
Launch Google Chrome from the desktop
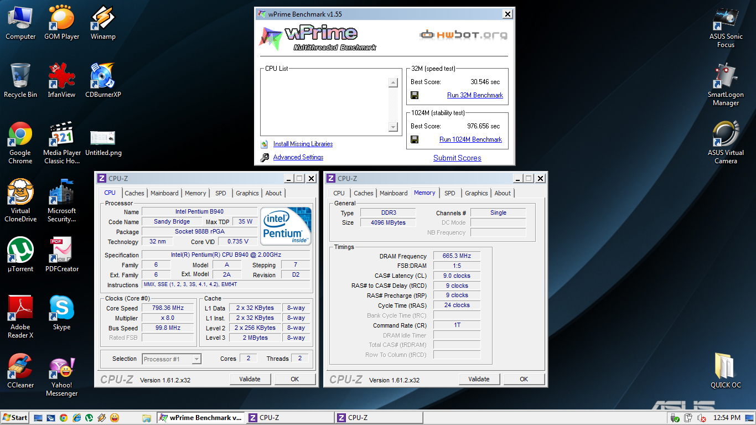[x=20, y=143]
